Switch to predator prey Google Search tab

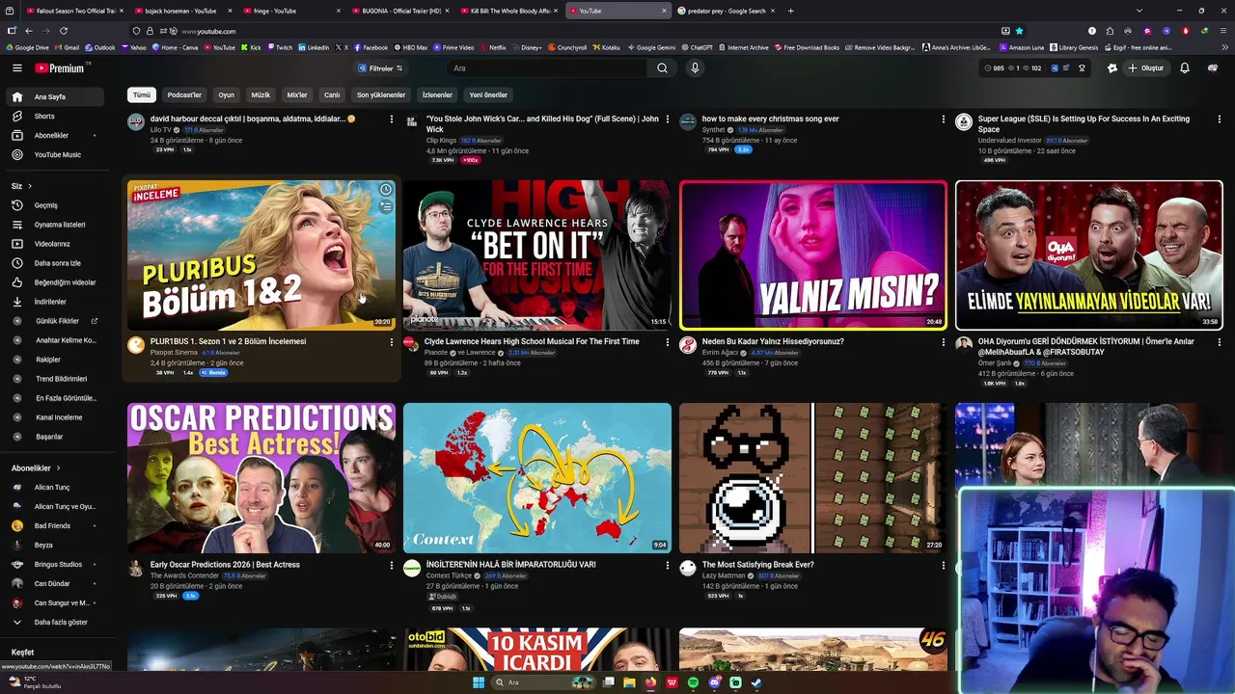click(x=724, y=11)
